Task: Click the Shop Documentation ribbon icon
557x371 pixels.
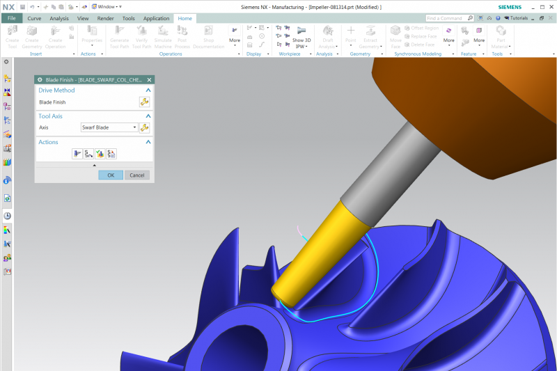Action: point(208,31)
